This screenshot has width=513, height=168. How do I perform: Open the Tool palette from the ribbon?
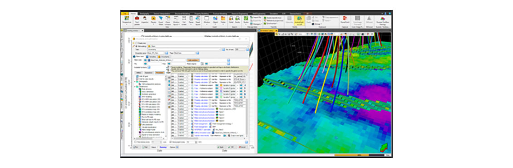click(x=137, y=21)
